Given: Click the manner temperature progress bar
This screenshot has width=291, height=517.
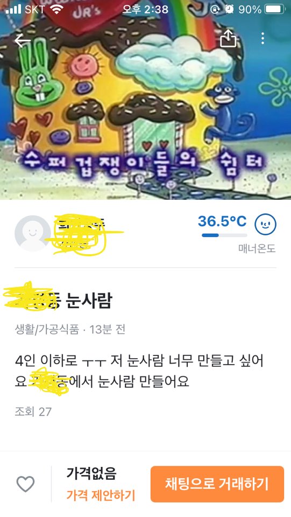Looking at the screenshot, I should (x=224, y=235).
